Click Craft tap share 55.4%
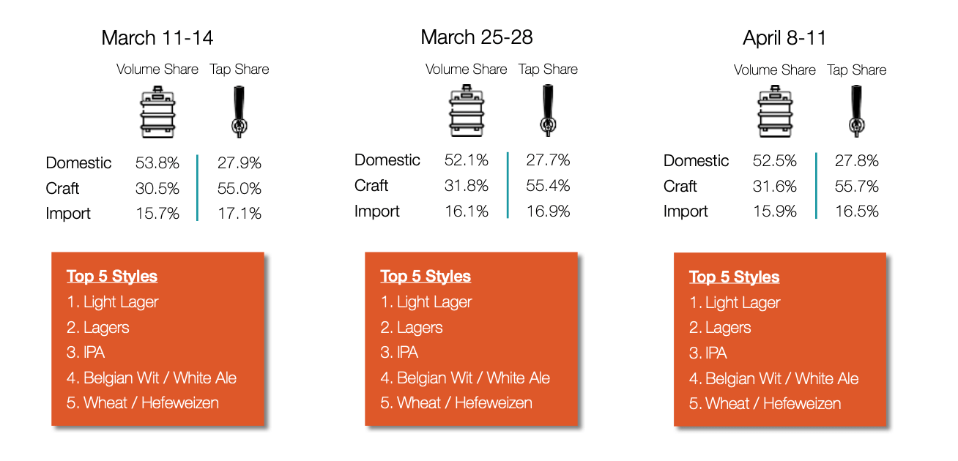The height and width of the screenshot is (461, 958). (x=549, y=186)
